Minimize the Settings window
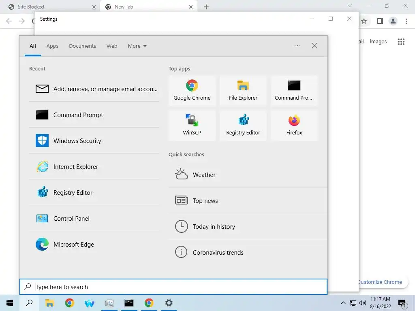 pos(312,19)
